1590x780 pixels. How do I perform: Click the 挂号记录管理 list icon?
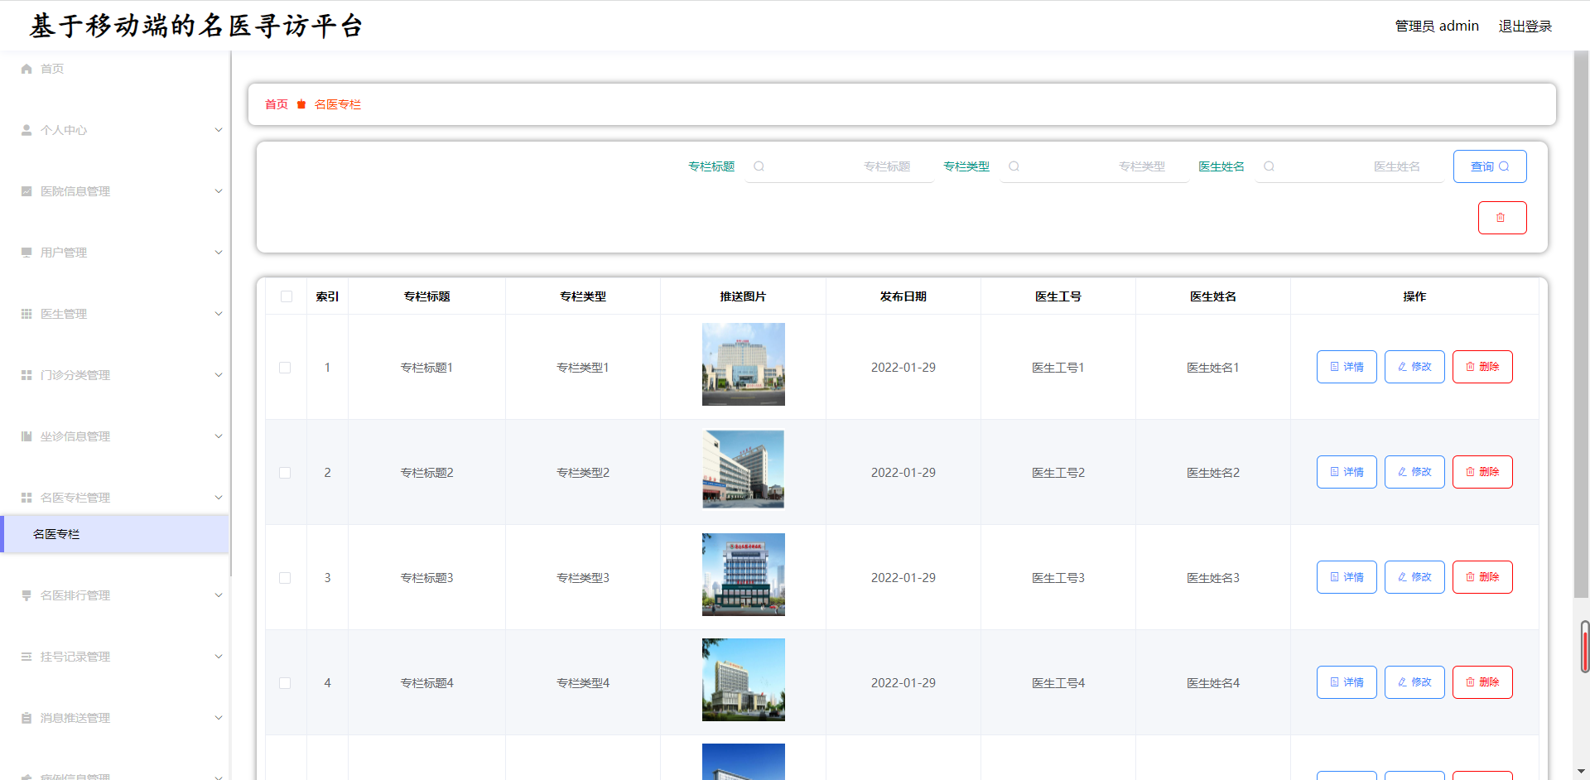26,657
